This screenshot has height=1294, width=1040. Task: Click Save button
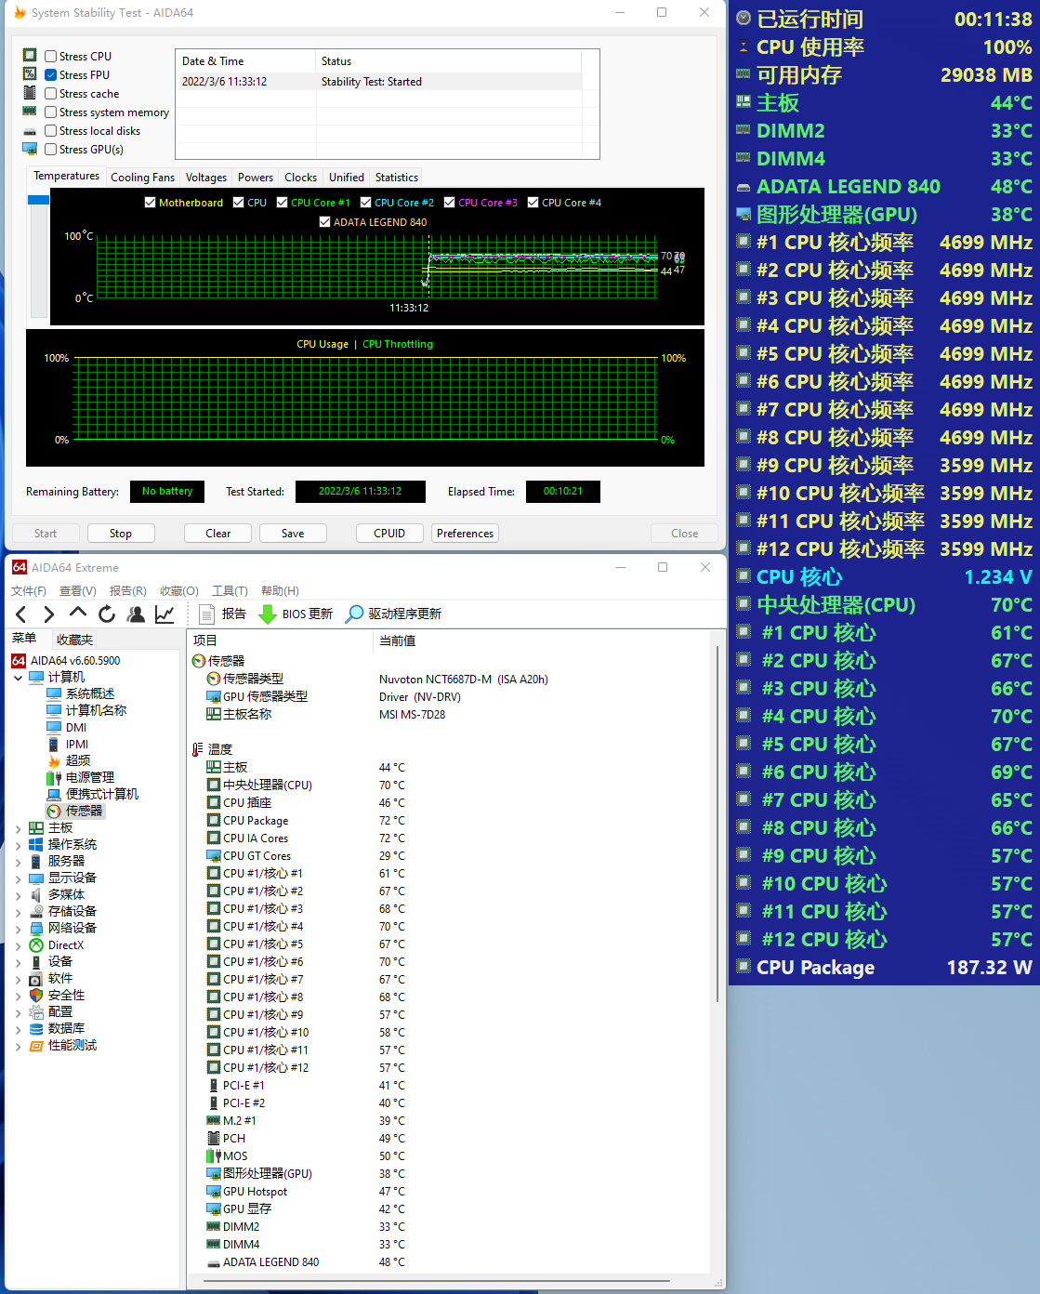pos(293,534)
